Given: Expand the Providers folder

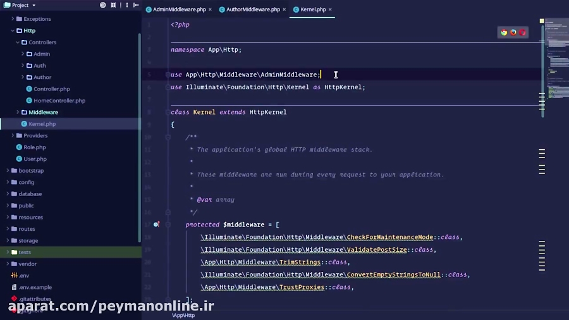Looking at the screenshot, I should click(x=13, y=135).
